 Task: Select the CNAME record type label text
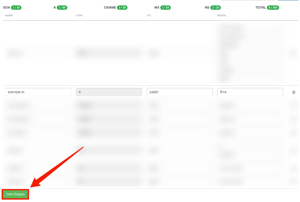(110, 8)
